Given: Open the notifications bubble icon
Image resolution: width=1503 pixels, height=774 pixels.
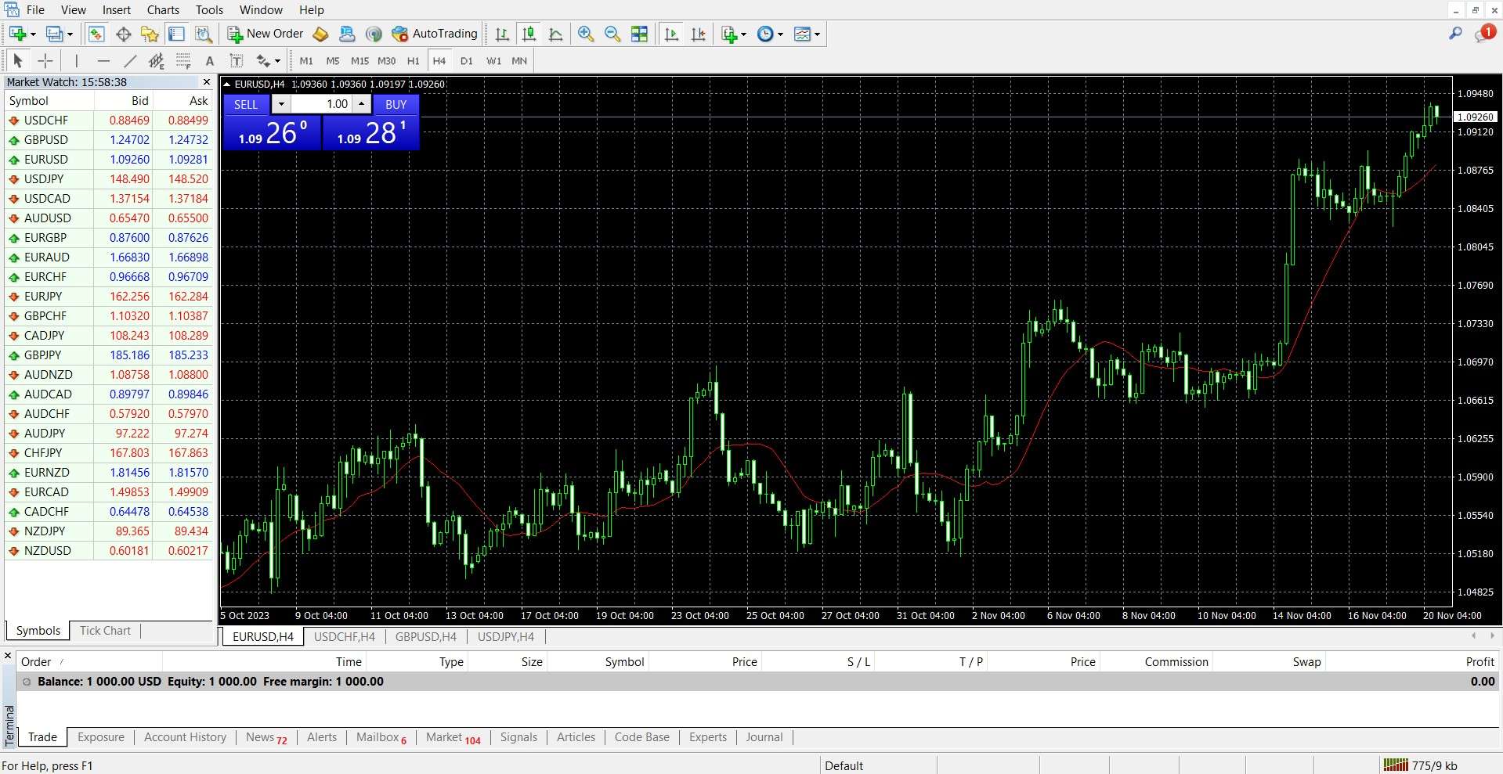Looking at the screenshot, I should tap(1485, 33).
